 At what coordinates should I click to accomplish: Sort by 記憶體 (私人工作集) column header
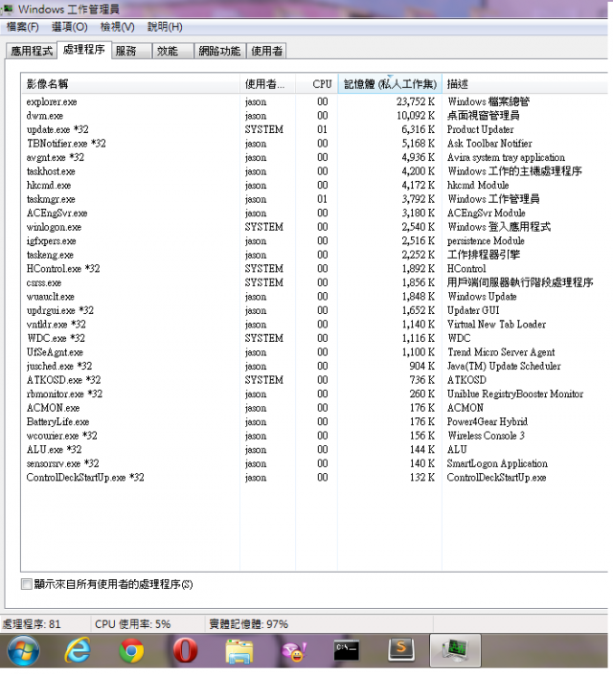[390, 84]
